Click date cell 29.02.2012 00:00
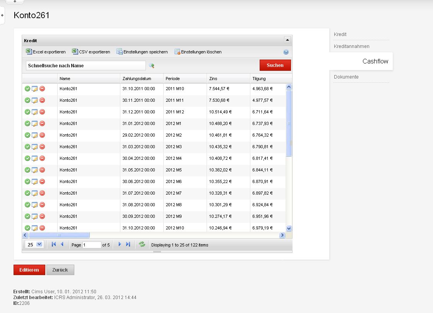 [139, 135]
